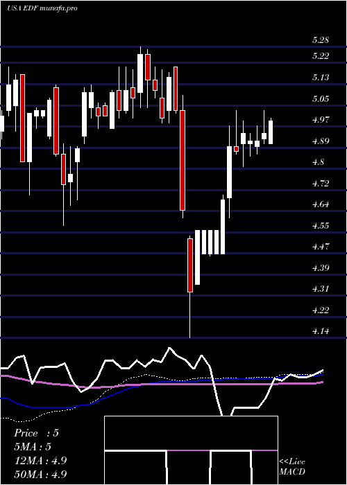347x485 pixels.
Task: Click the 4.8 price level label
Action: [x=318, y=162]
